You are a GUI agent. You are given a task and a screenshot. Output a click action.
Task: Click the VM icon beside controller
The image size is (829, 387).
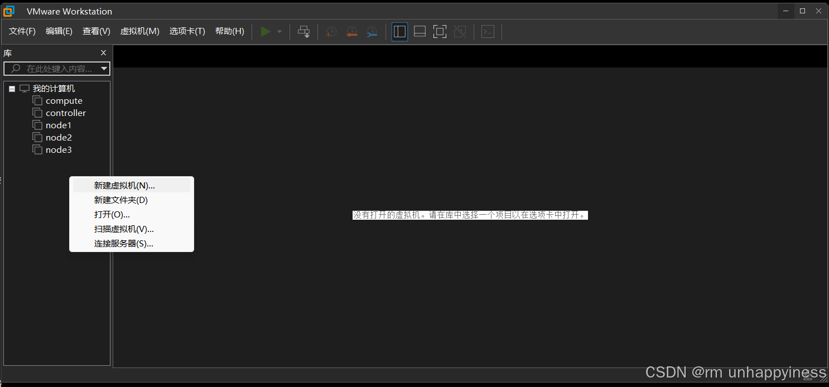(37, 113)
